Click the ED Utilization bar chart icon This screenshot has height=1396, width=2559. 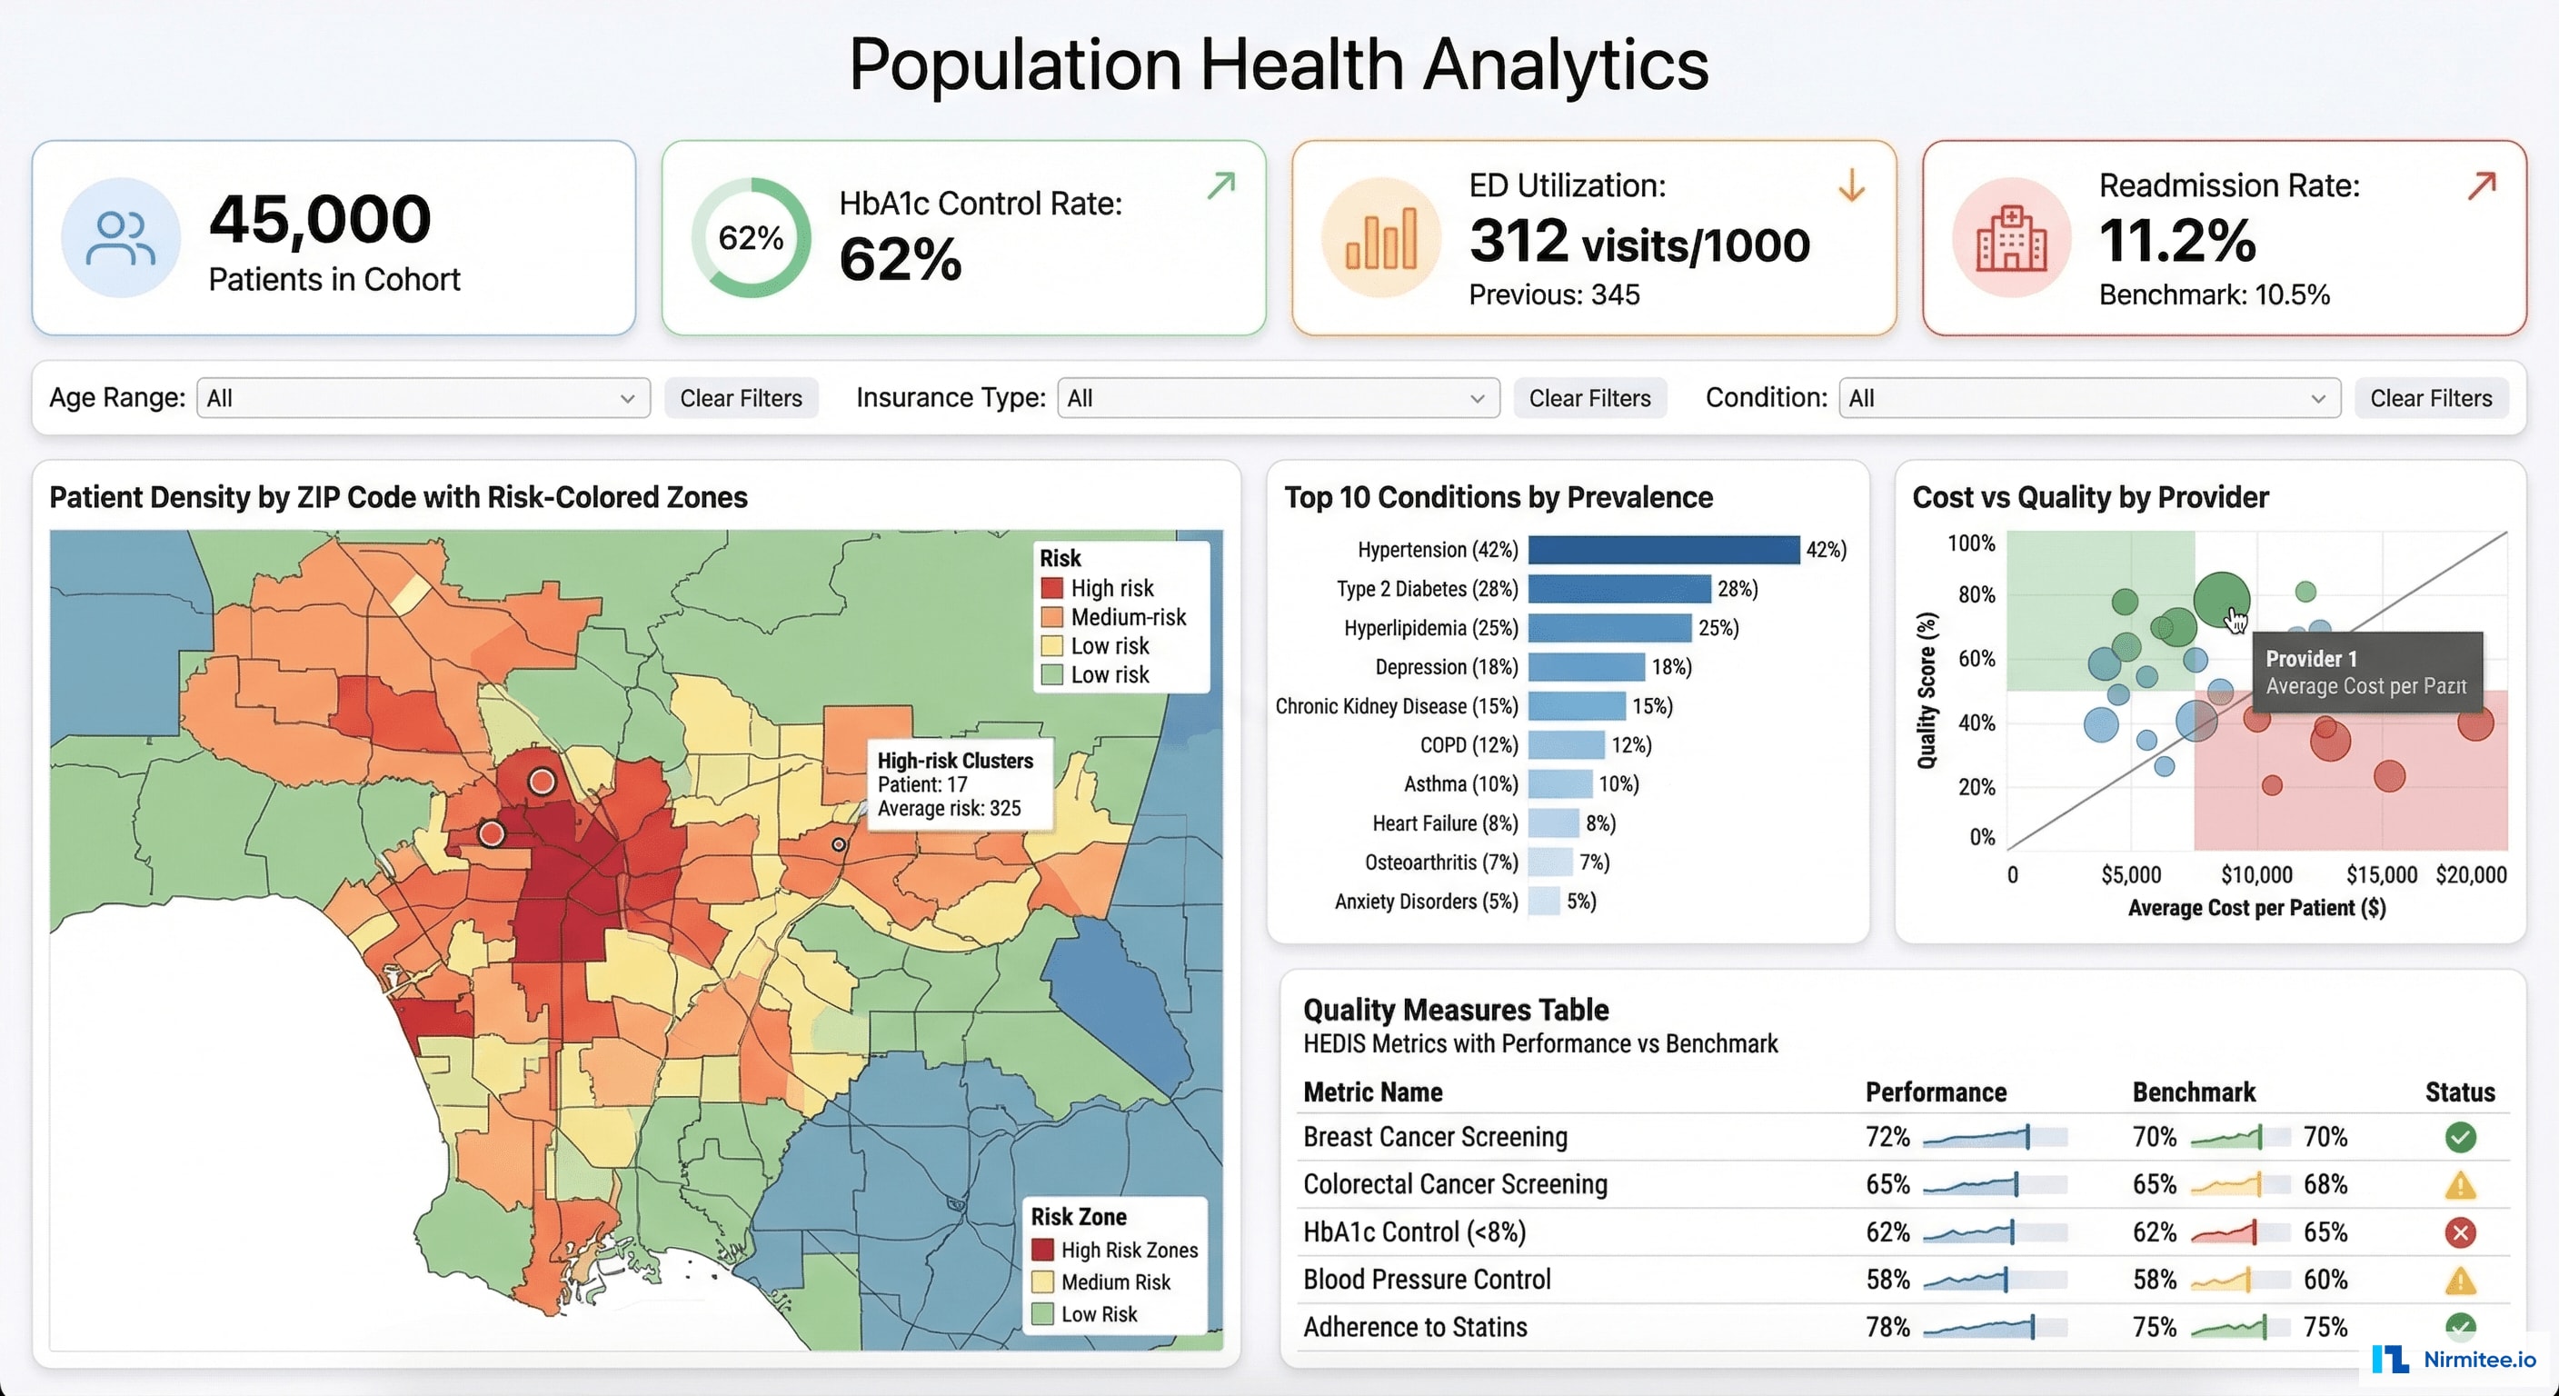click(1381, 238)
